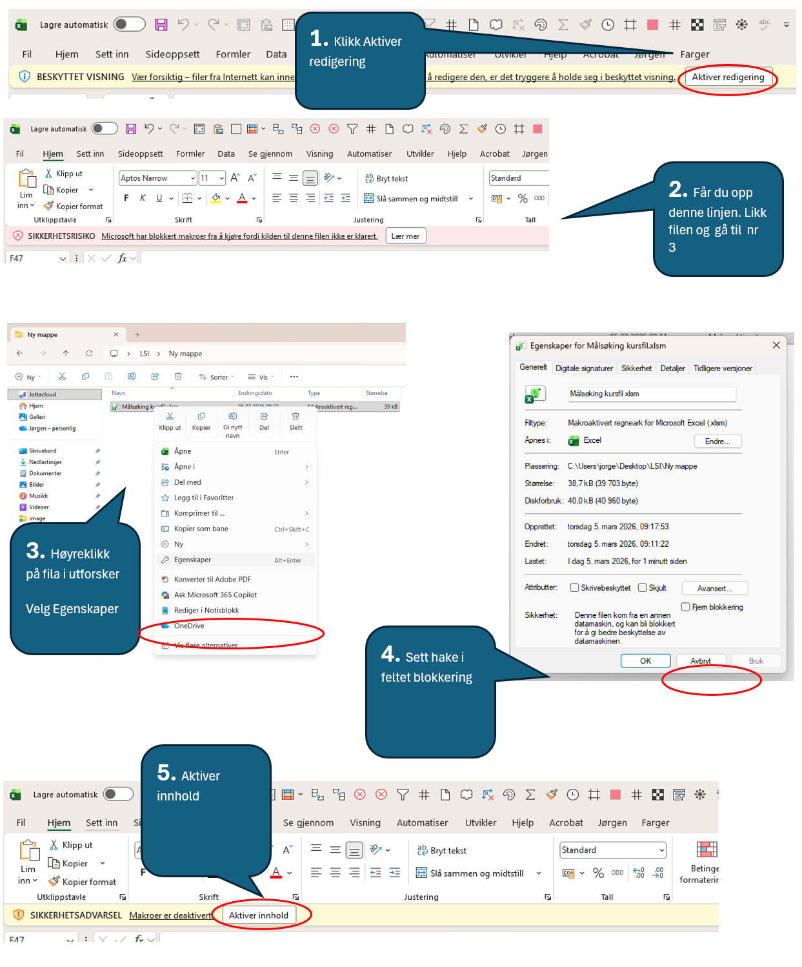Click the Aktiver redigering button
This screenshot has height=967, width=802.
point(728,77)
